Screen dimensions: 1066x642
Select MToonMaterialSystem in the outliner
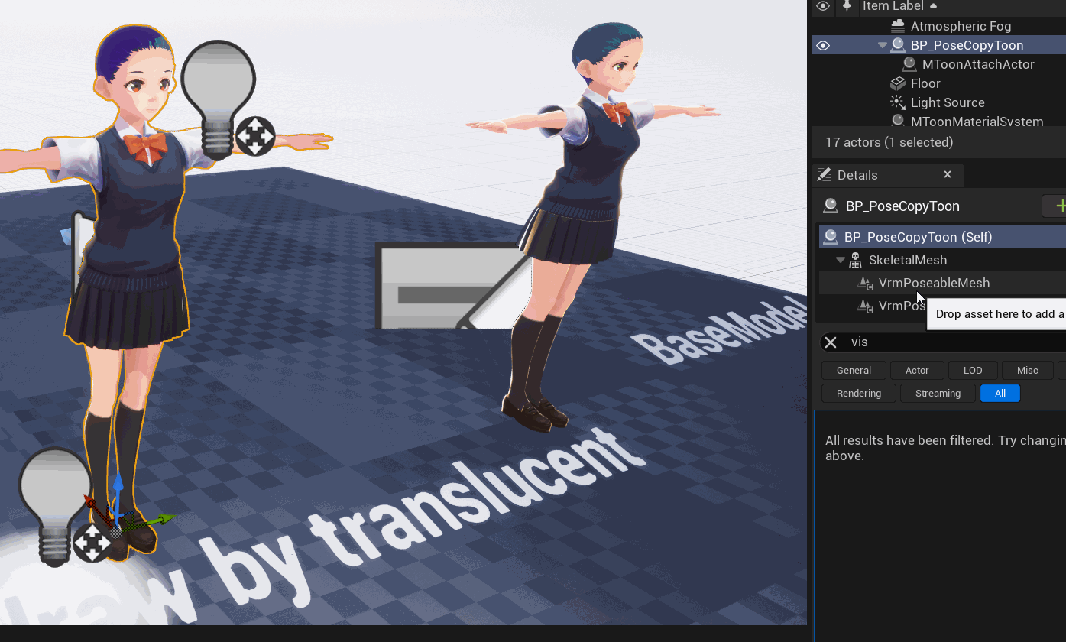977,121
